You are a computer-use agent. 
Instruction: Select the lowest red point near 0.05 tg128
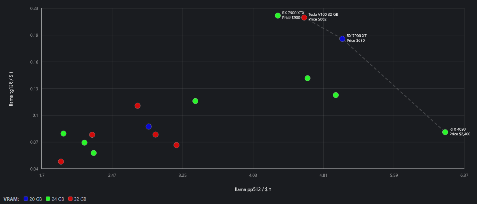pyautogui.click(x=61, y=162)
